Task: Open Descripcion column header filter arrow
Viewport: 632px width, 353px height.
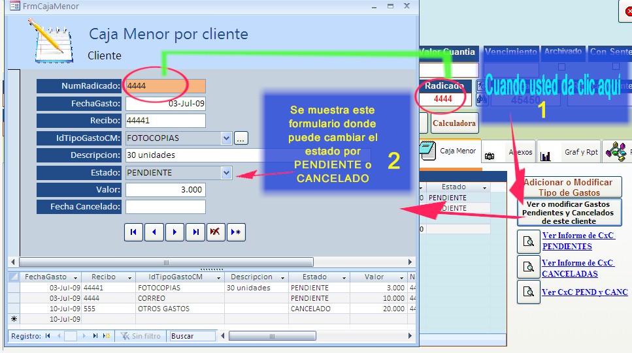Action: click(282, 278)
